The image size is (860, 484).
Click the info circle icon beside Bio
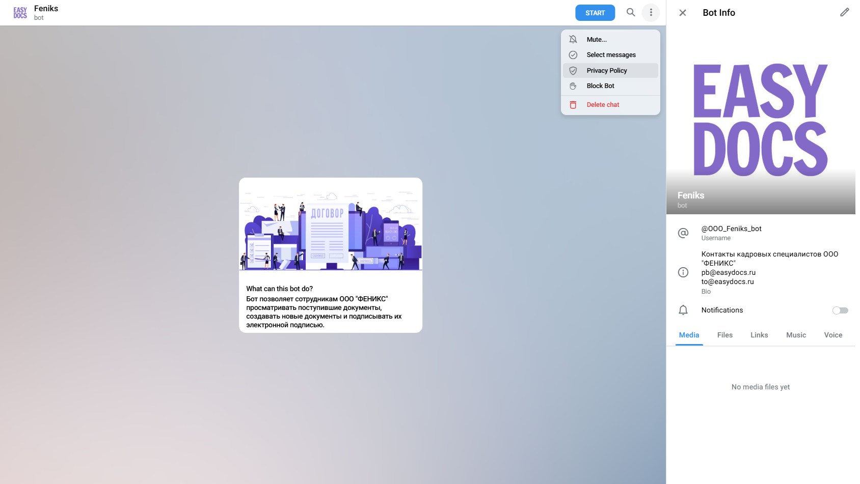click(x=683, y=272)
